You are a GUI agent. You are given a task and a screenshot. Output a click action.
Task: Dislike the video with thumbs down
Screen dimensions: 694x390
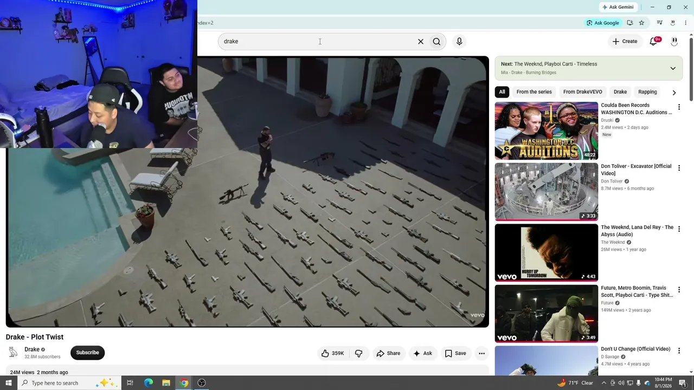(359, 353)
